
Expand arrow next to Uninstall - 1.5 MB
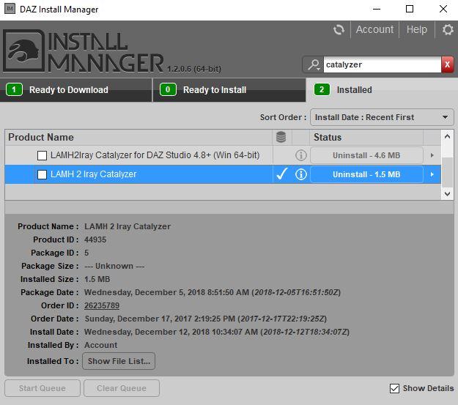coord(432,174)
